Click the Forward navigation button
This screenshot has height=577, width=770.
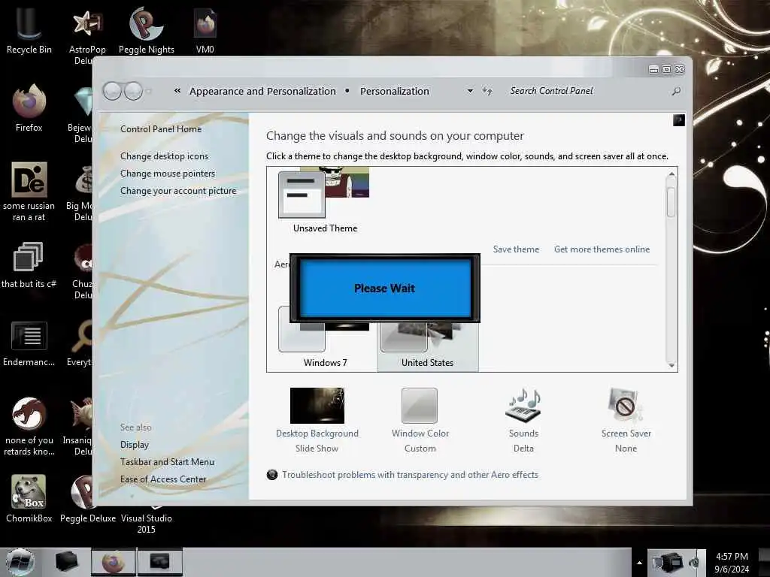(x=133, y=91)
